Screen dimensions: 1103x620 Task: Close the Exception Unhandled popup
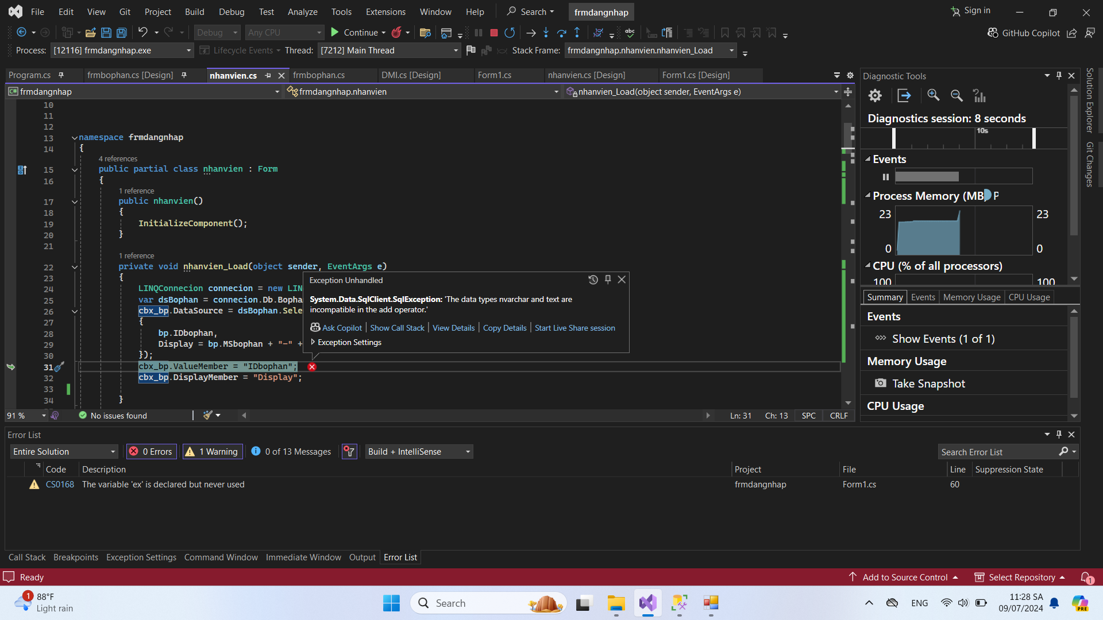[x=622, y=280]
